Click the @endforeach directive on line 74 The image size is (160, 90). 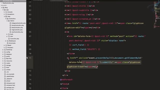click(66, 79)
